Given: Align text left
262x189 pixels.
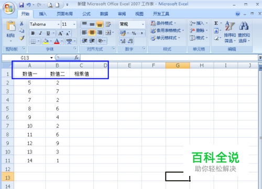Looking at the screenshot, I should click(x=84, y=32).
